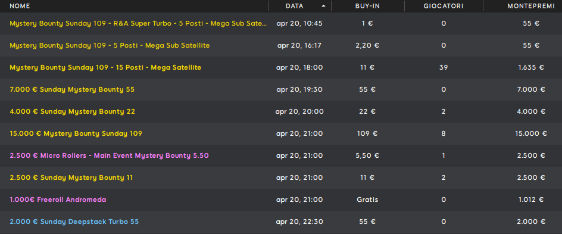
Task: Click the 39 players count cell
Action: click(444, 67)
